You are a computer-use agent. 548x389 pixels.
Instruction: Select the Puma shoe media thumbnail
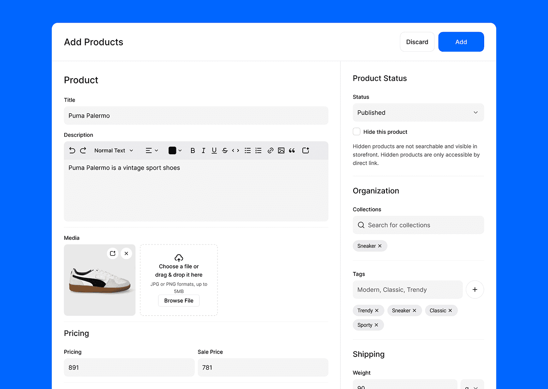(x=100, y=280)
